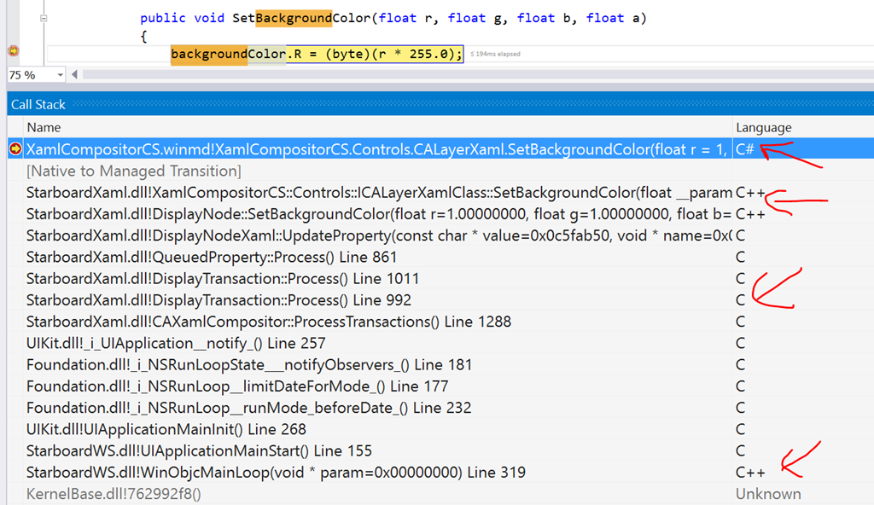Click the editor horizontal scrollbar track
The image size is (874, 505).
[478, 74]
